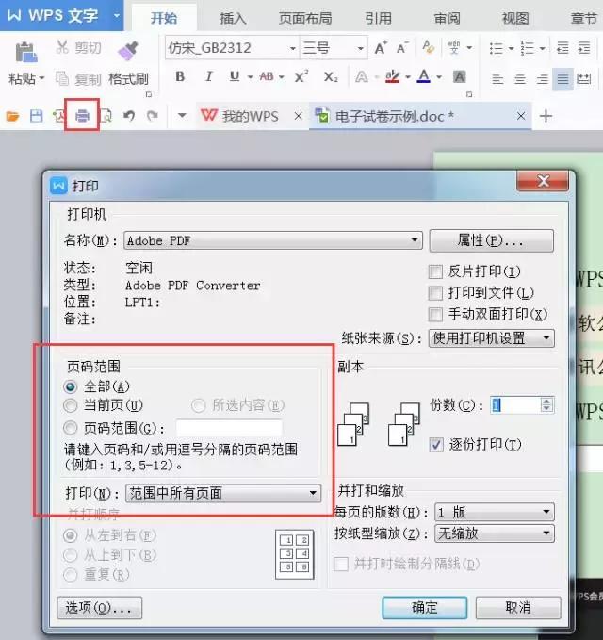Click the font color A swatch
The width and height of the screenshot is (603, 640).
424,76
